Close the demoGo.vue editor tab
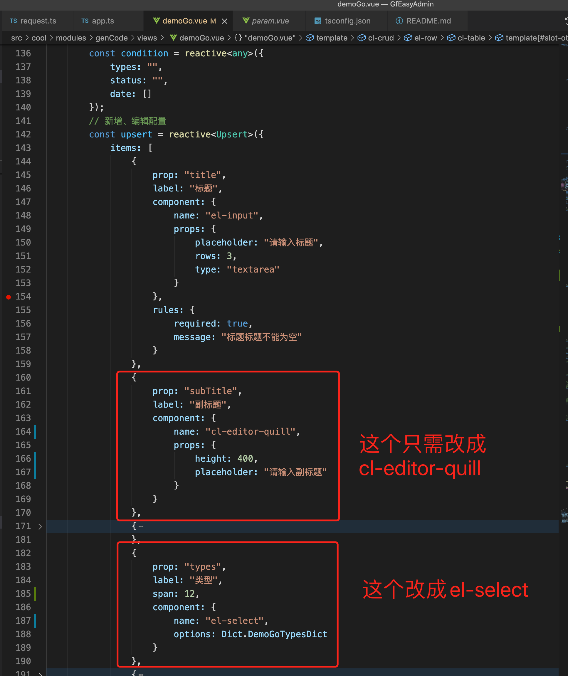Image resolution: width=568 pixels, height=676 pixels. [224, 21]
